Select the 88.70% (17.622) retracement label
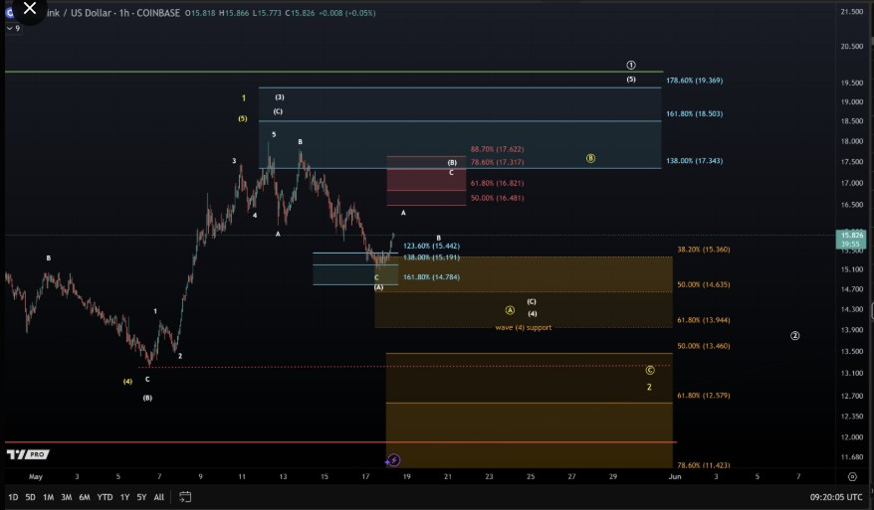Image resolution: width=874 pixels, height=510 pixels. click(497, 149)
